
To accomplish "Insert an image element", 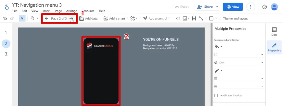I will (x=185, y=18).
